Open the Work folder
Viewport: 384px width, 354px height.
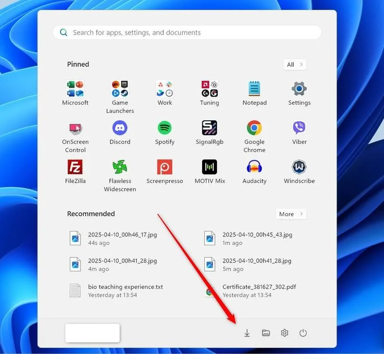coord(165,93)
